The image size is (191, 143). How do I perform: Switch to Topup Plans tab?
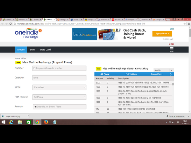point(157,74)
